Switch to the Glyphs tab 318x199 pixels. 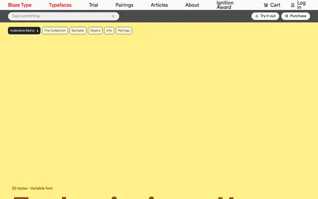95,31
